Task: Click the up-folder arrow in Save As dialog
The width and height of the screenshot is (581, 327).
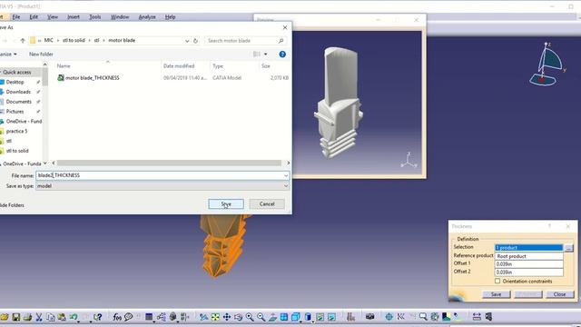Action: click(x=23, y=40)
